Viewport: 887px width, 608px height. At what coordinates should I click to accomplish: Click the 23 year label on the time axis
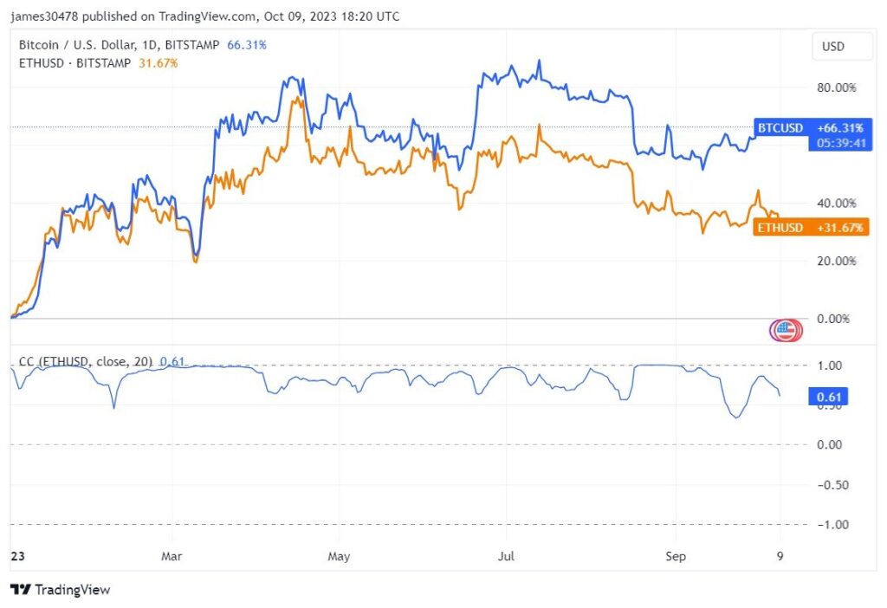pos(16,556)
